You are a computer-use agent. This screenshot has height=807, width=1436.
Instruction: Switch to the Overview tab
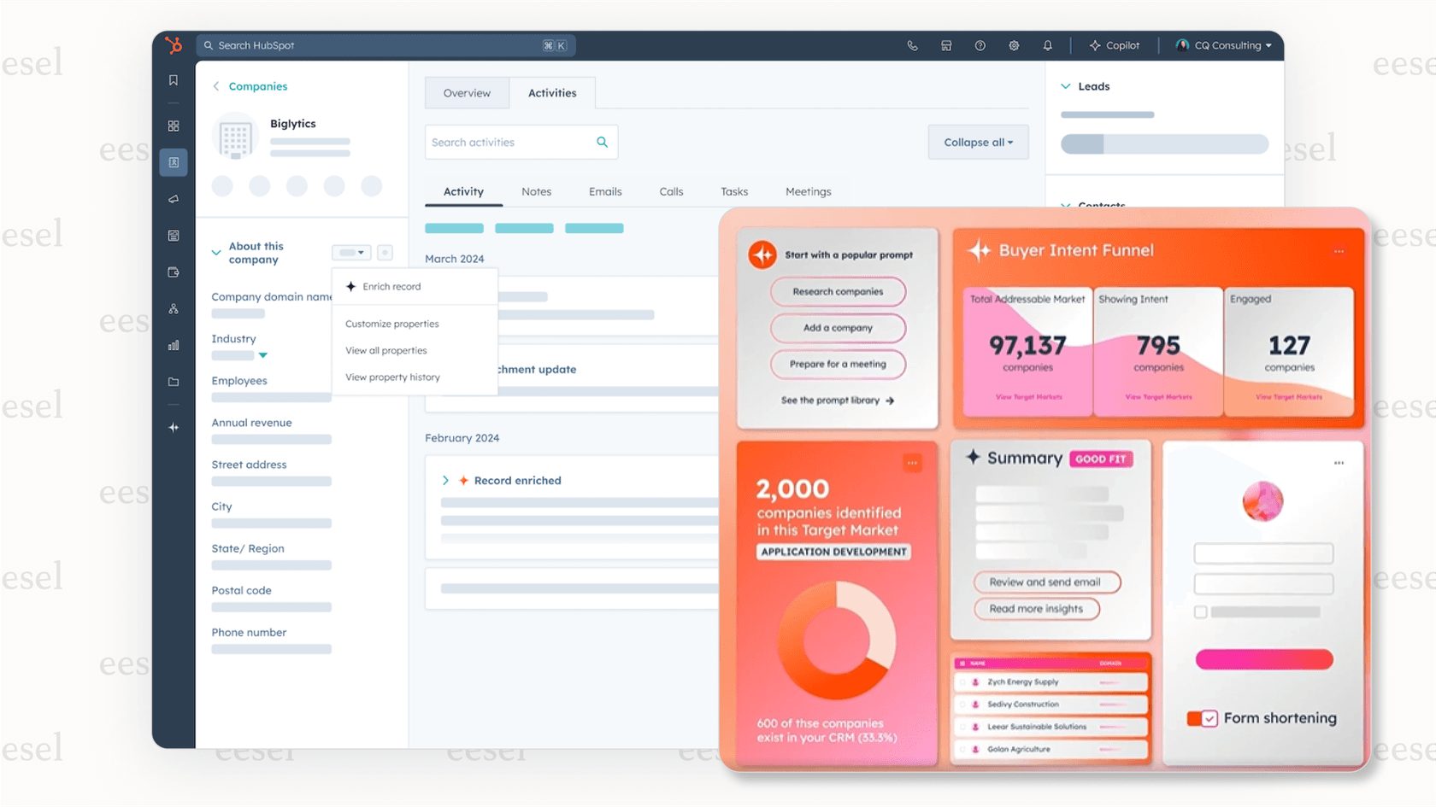(466, 92)
